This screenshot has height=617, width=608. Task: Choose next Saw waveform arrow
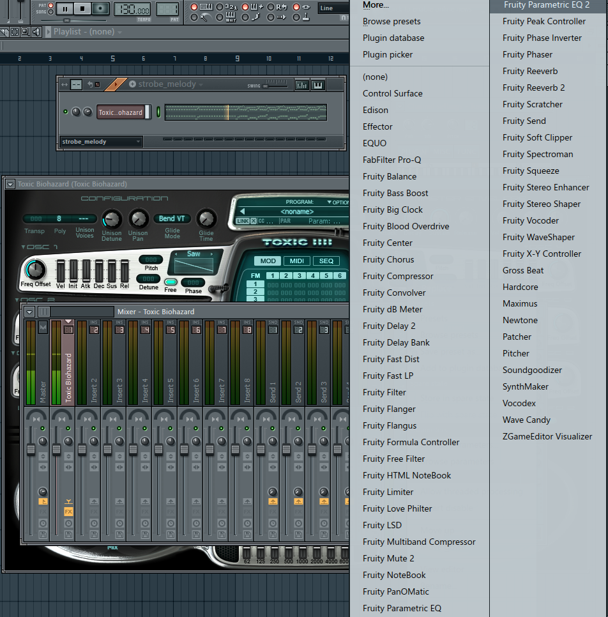coord(212,254)
